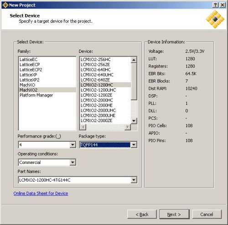Choose device LCMXO2-2000HE
Viewport: 228px width, 225px height.
click(x=105, y=105)
